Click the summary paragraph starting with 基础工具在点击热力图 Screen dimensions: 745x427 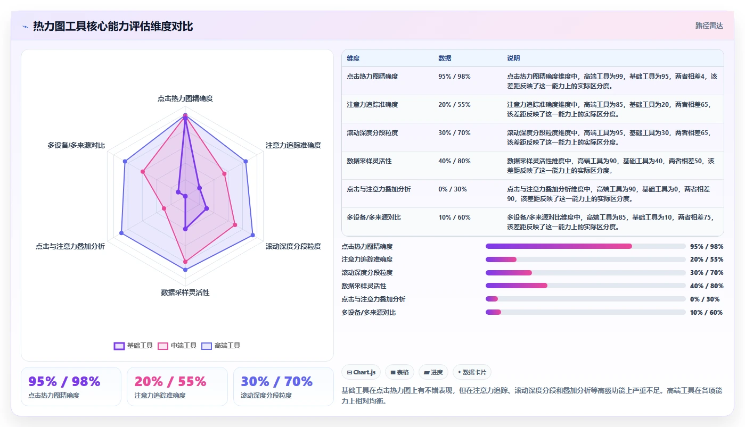click(x=533, y=396)
